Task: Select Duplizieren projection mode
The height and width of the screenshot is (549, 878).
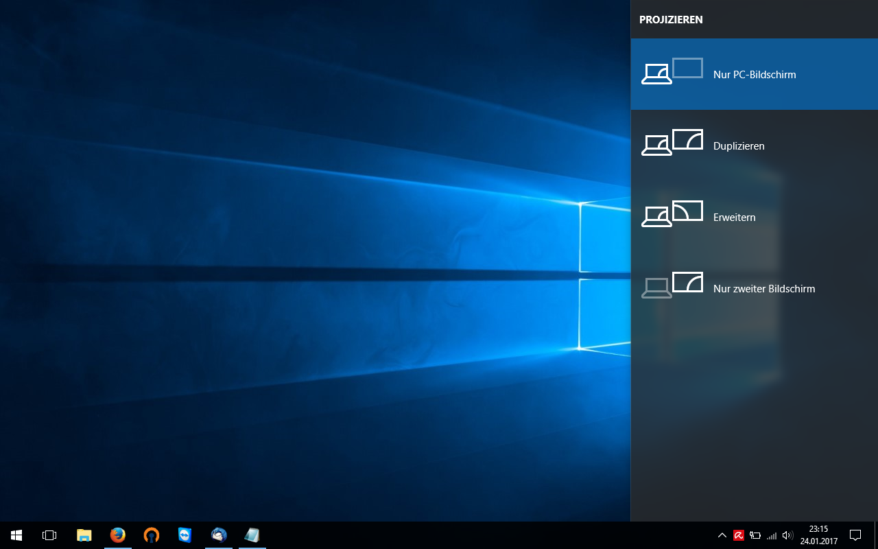Action: pyautogui.click(x=755, y=145)
